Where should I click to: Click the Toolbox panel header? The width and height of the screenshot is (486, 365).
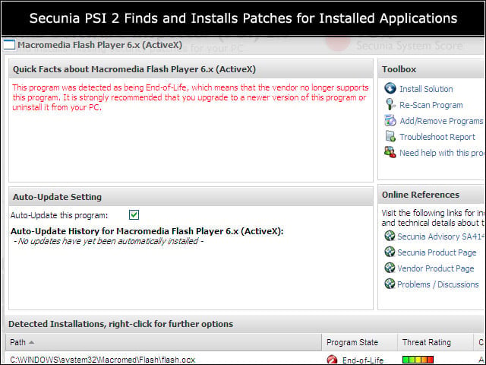pos(431,69)
